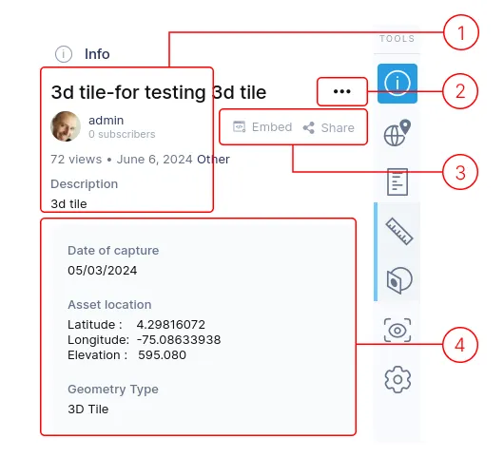Click the Date of capture value 05/03/2024
This screenshot has height=457, width=504.
pyautogui.click(x=102, y=271)
